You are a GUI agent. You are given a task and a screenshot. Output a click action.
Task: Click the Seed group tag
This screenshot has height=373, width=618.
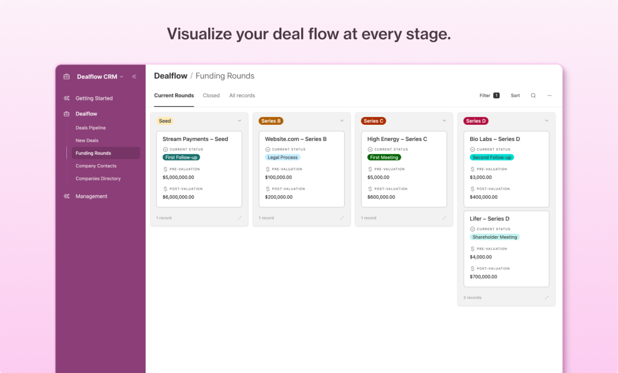pyautogui.click(x=165, y=121)
